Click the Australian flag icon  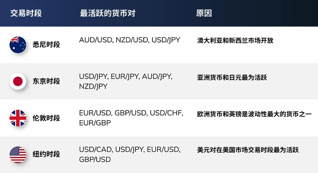tap(18, 45)
